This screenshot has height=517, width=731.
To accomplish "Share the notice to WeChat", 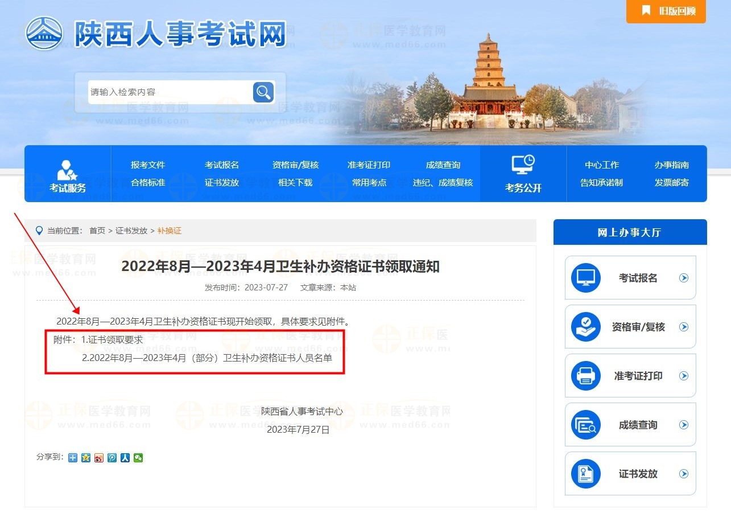I will click(138, 457).
